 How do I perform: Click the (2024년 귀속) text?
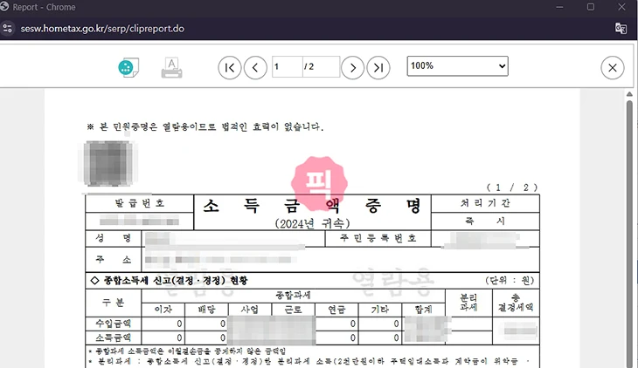point(312,223)
